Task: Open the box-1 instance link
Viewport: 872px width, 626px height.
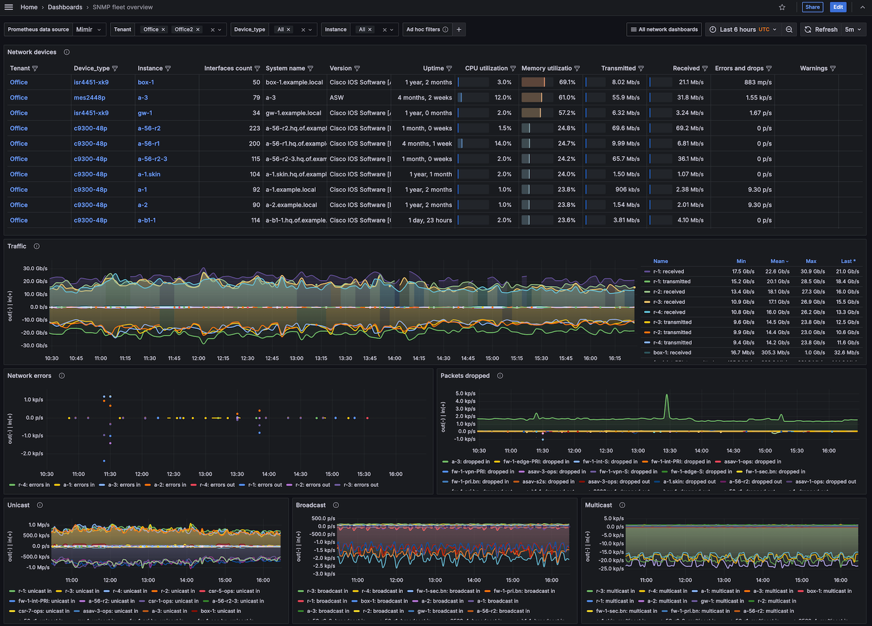Action: pos(146,82)
